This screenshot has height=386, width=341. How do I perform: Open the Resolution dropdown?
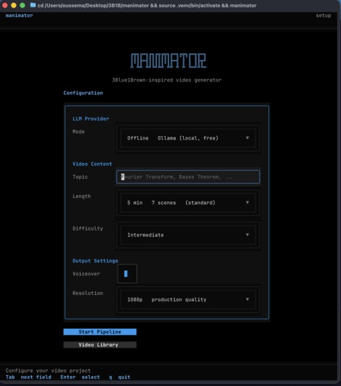(188, 300)
